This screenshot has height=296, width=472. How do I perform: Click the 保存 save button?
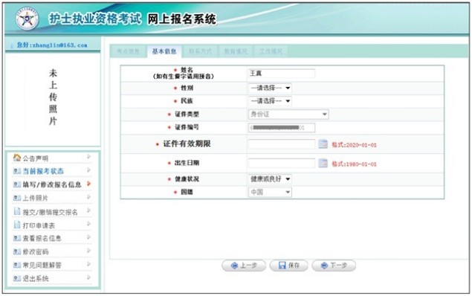[288, 266]
